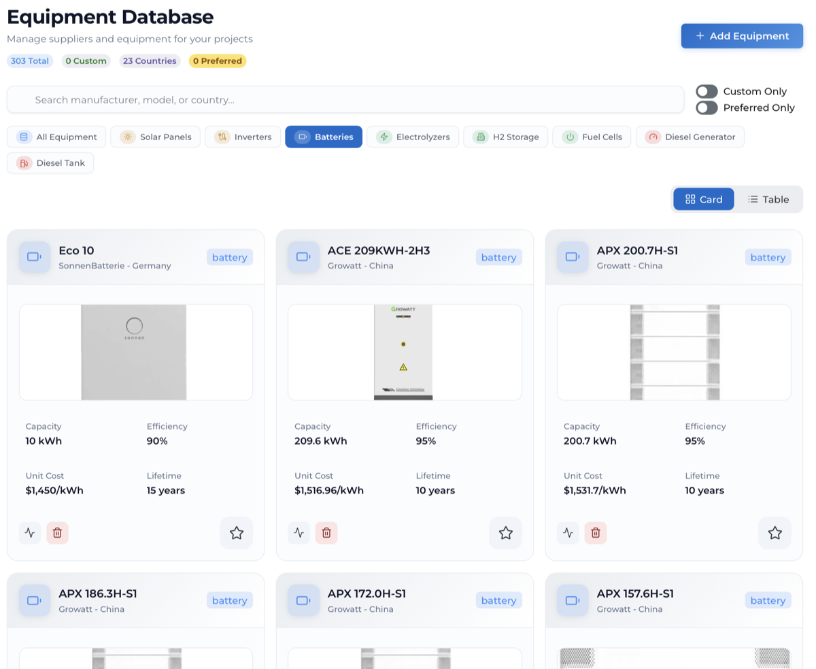Click the battery tag on APX 172.0H-S1 card

pyautogui.click(x=499, y=600)
